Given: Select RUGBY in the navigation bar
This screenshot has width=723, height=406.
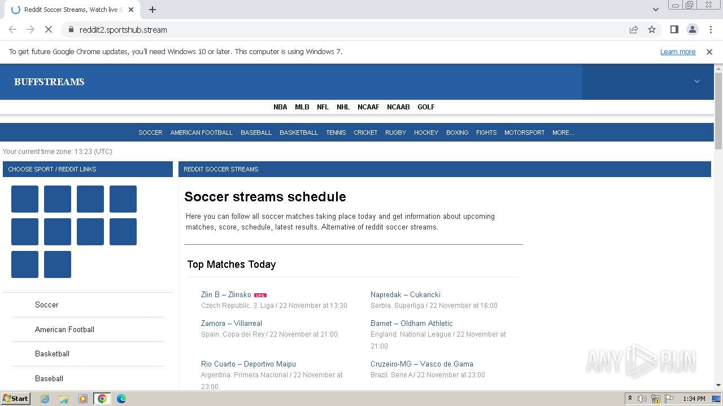Looking at the screenshot, I should 395,133.
